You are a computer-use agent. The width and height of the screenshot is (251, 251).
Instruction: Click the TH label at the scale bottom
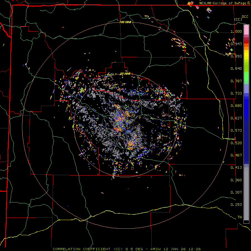(240, 217)
